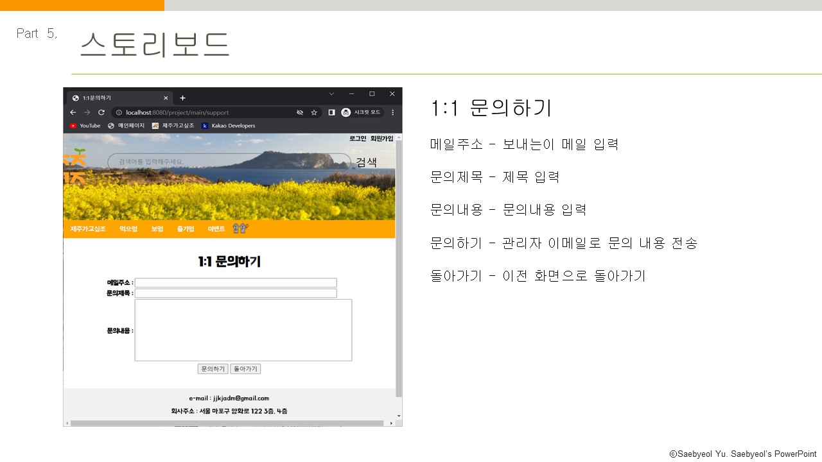822x462 pixels.
Task: Click the page's vertical scrollbar
Action: tap(399, 269)
